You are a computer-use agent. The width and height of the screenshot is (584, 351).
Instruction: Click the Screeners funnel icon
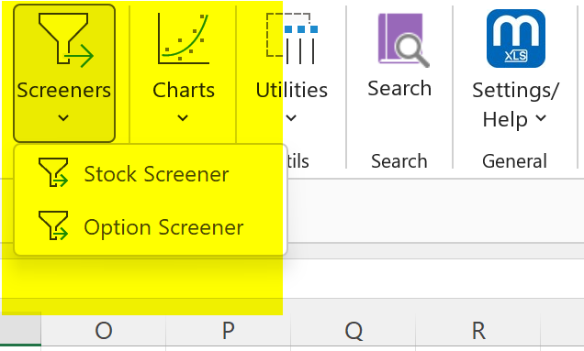tap(65, 39)
